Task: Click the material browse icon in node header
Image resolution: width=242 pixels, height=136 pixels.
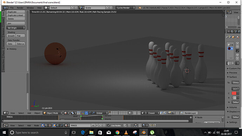Action: pyautogui.click(x=67, y=125)
